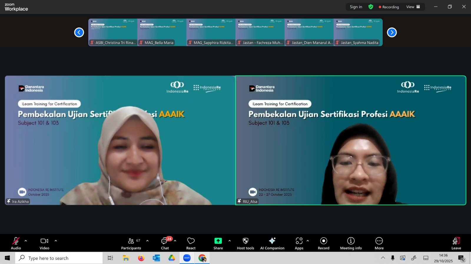Expand audio options arrow next to Audio

point(26,241)
